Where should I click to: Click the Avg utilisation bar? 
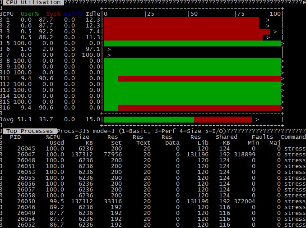(178, 120)
